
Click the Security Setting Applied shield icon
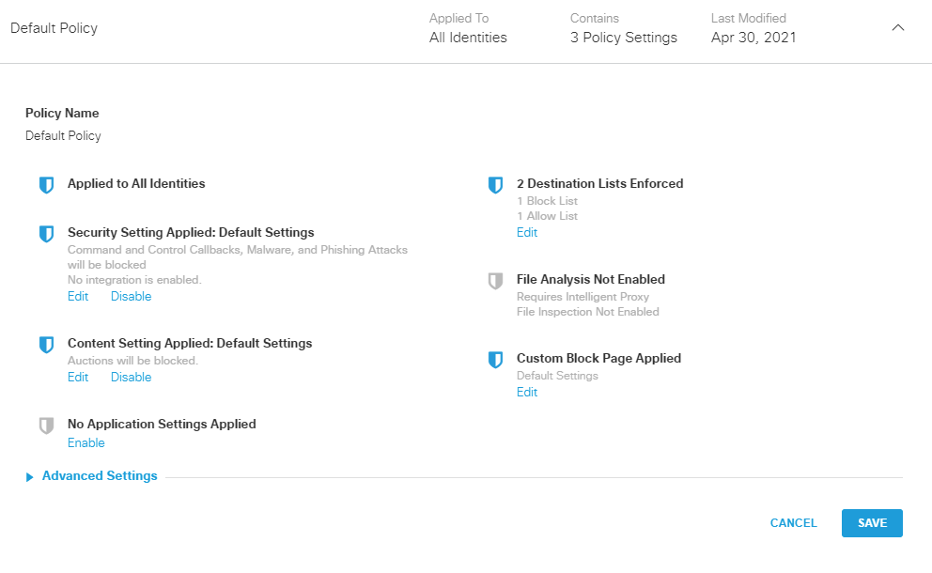(46, 234)
